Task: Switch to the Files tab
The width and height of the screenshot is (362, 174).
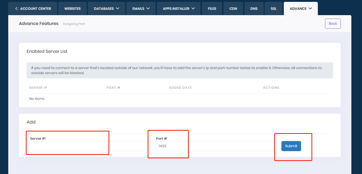Action: click(x=212, y=9)
